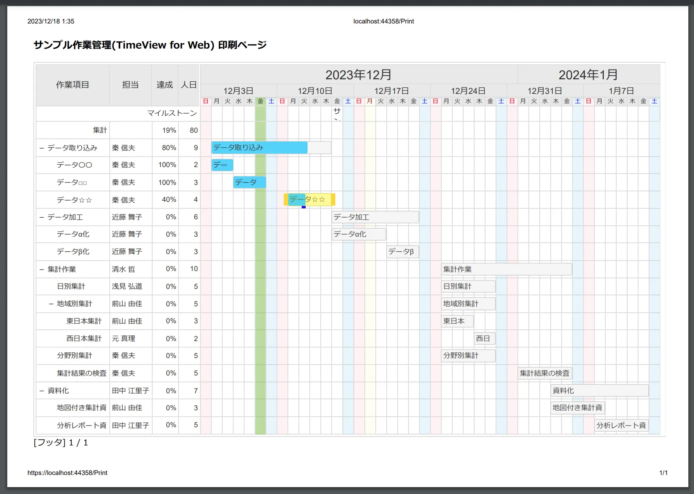The width and height of the screenshot is (694, 494).
Task: Select the 分析レポート資 Gantt bar
Action: (x=621, y=425)
